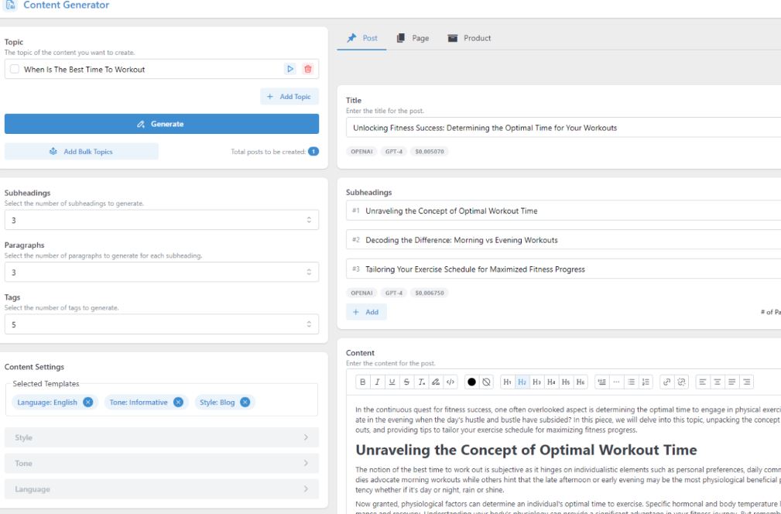The height and width of the screenshot is (514, 781).
Task: Check the 'When Is The Best Time To Workout' checkbox
Action: pyautogui.click(x=15, y=69)
